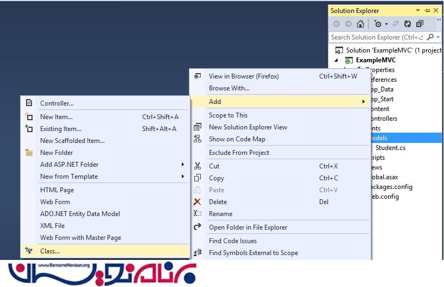Click the New Solution Explorer View icon
444x287 pixels.
click(198, 127)
